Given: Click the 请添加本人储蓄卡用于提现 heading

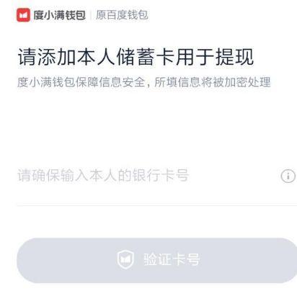Looking at the screenshot, I should pos(136,57).
